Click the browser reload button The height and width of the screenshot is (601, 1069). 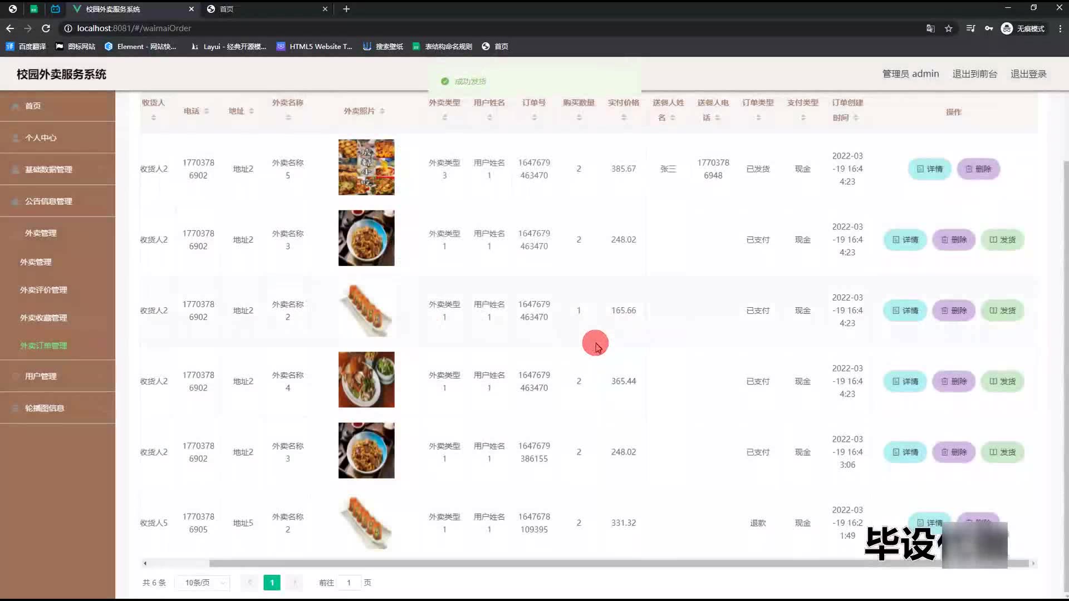coord(46,28)
